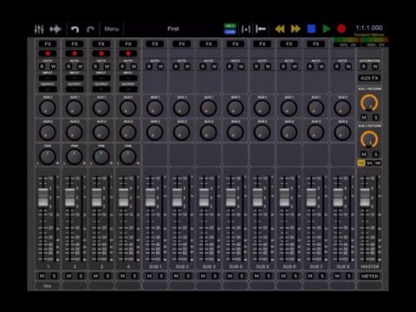The height and width of the screenshot is (312, 416).
Task: Solo SUB 6
Action: point(296,276)
